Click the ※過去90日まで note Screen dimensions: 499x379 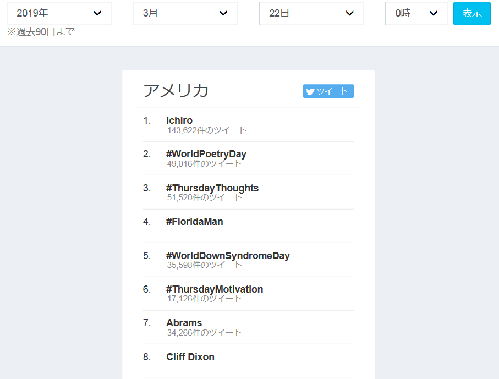pos(41,32)
